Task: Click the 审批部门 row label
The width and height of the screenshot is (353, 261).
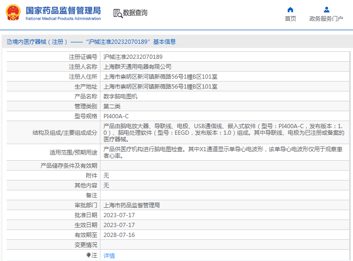Action: pos(86,205)
